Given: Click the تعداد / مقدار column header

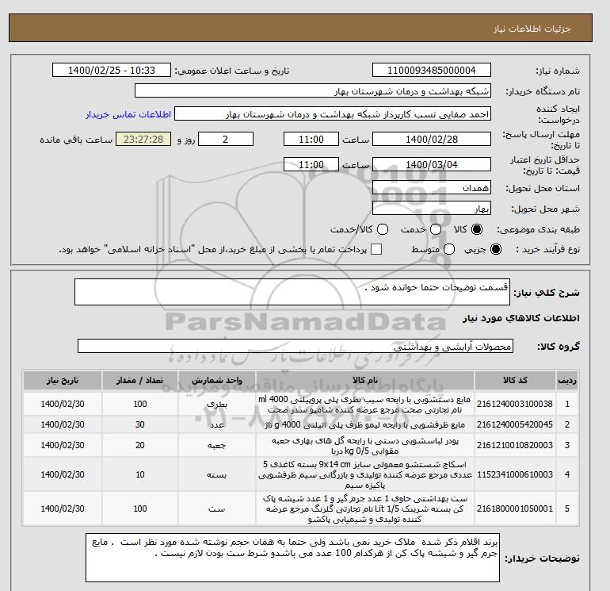Looking at the screenshot, I should click(x=140, y=380).
